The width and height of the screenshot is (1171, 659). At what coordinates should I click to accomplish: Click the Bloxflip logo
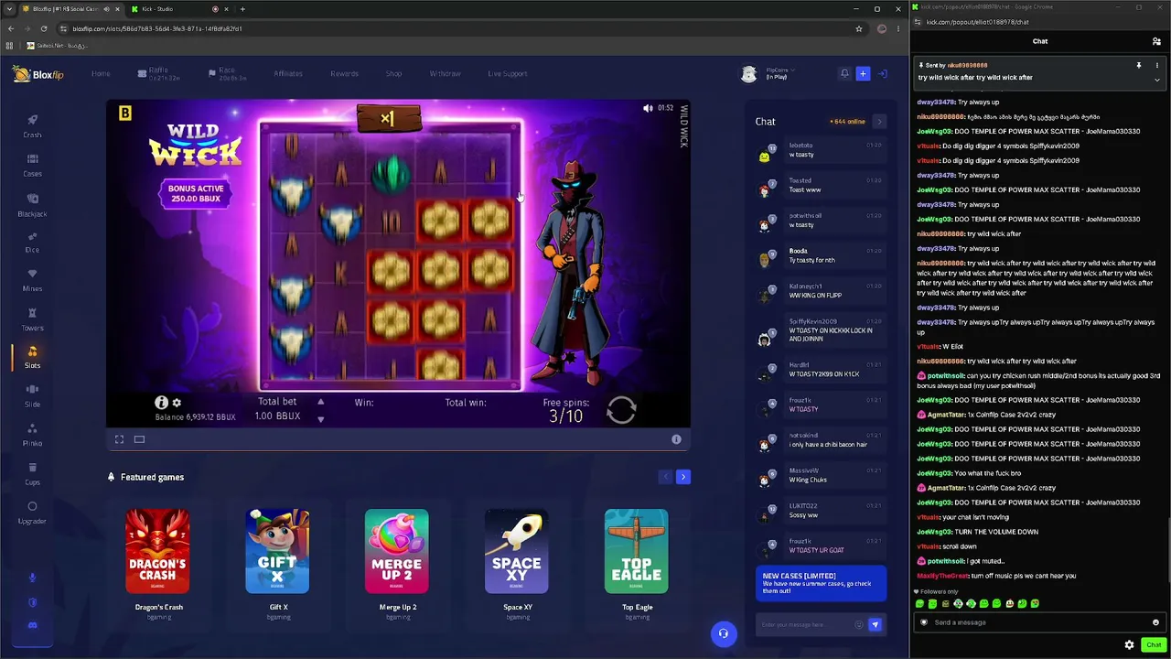click(x=38, y=74)
